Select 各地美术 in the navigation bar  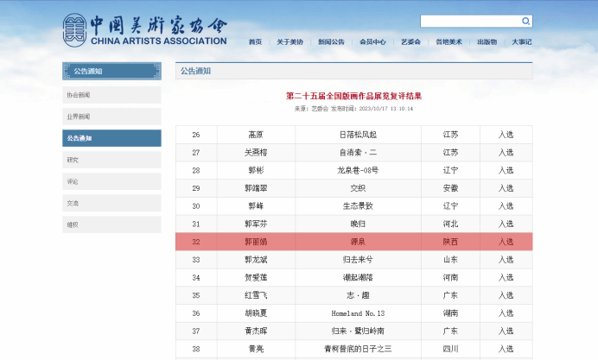coord(448,41)
